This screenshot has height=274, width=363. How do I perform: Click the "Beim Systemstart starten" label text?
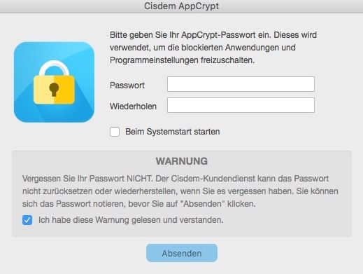[173, 132]
